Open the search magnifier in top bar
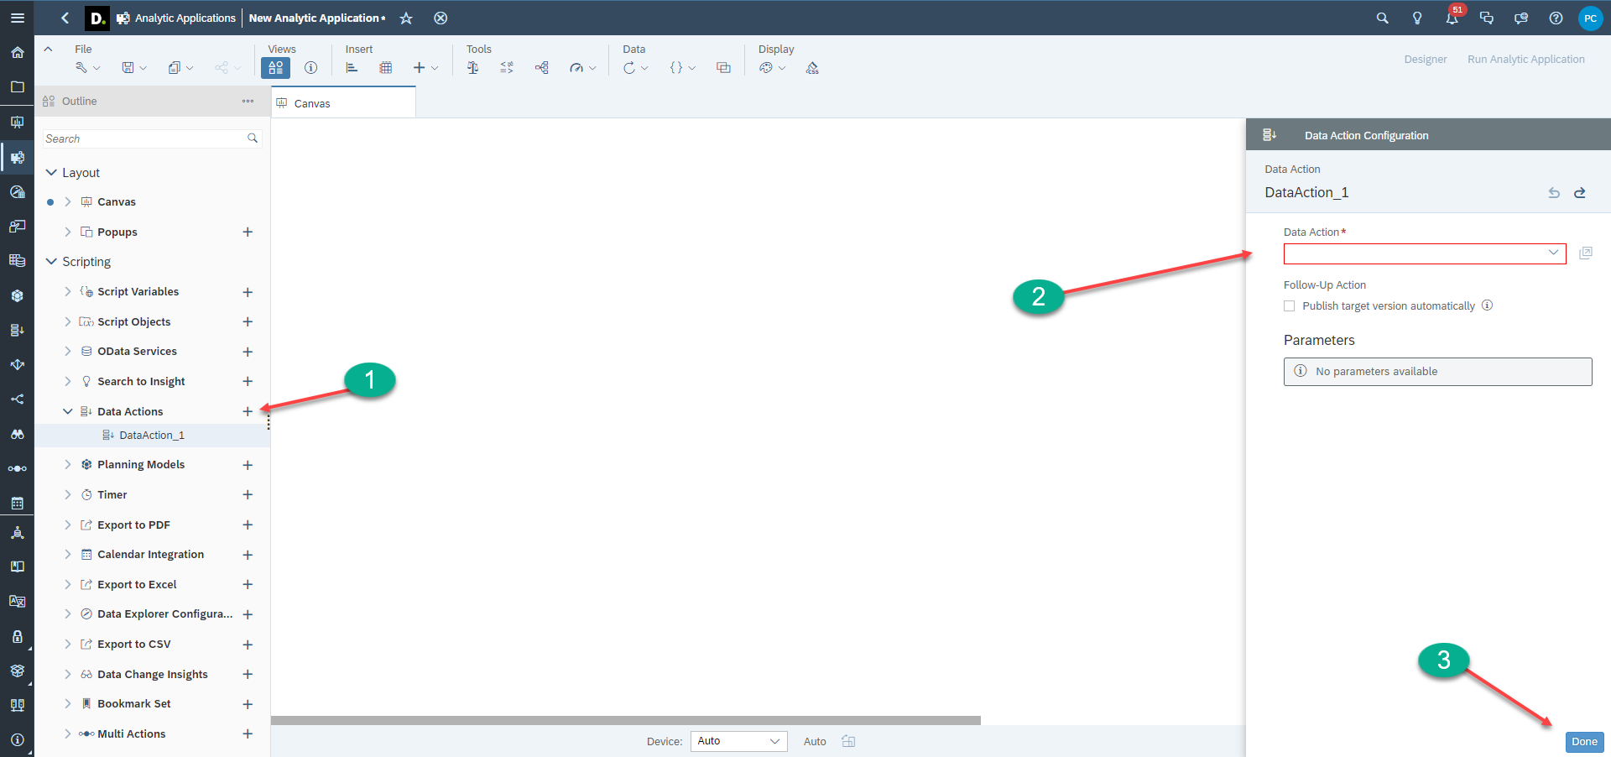This screenshot has height=757, width=1611. 1382,18
